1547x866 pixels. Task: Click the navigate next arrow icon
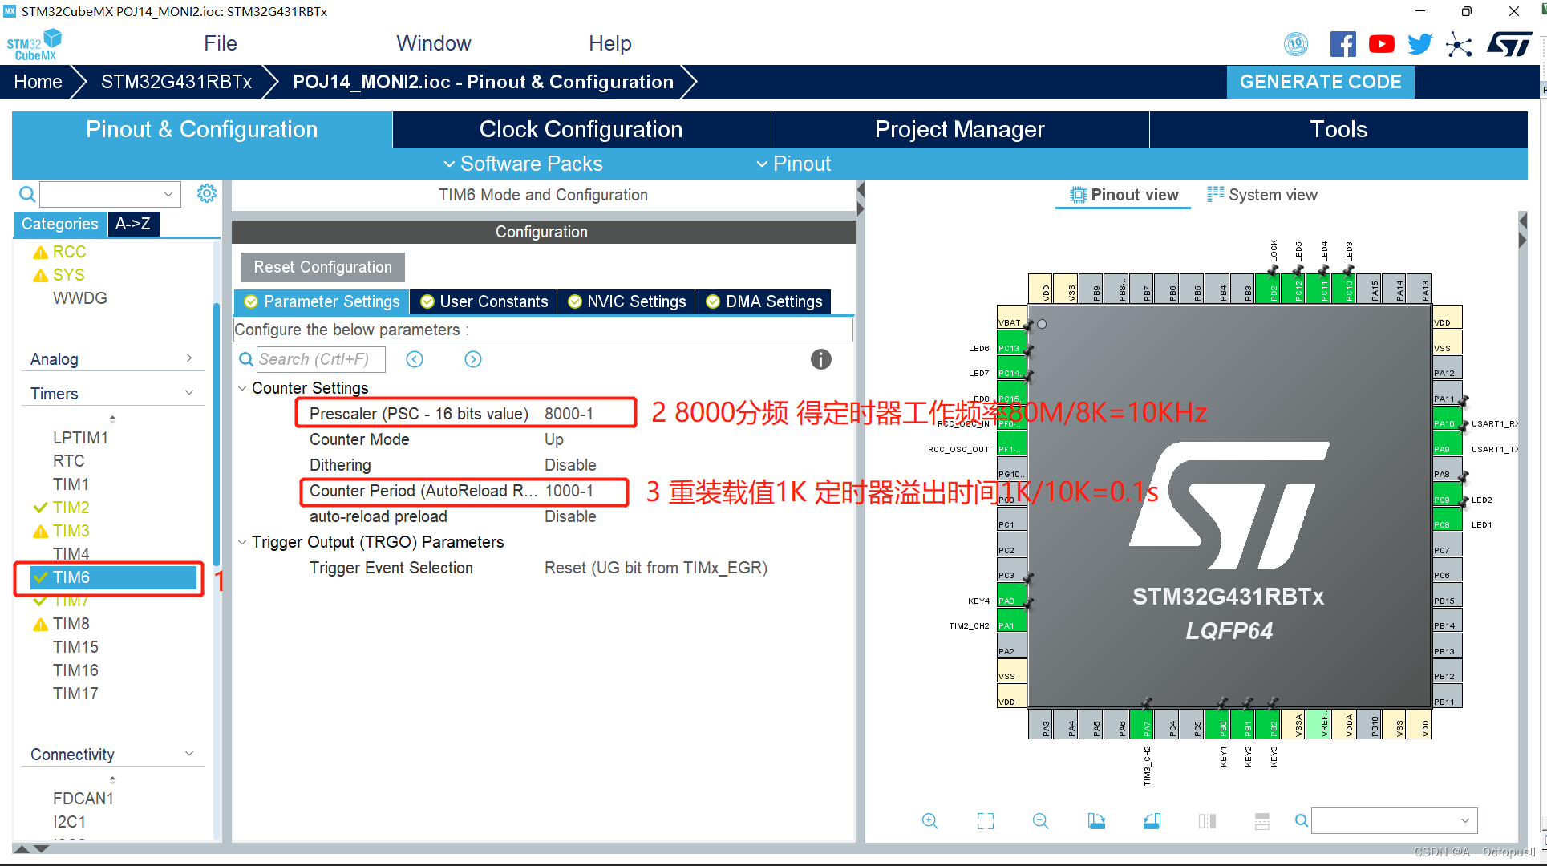(x=473, y=358)
